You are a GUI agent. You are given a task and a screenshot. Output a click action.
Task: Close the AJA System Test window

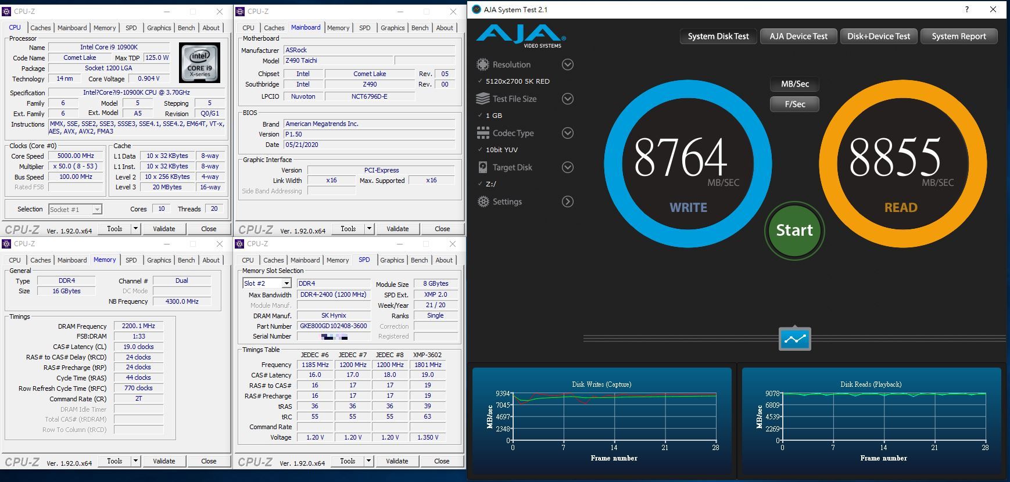tap(994, 9)
